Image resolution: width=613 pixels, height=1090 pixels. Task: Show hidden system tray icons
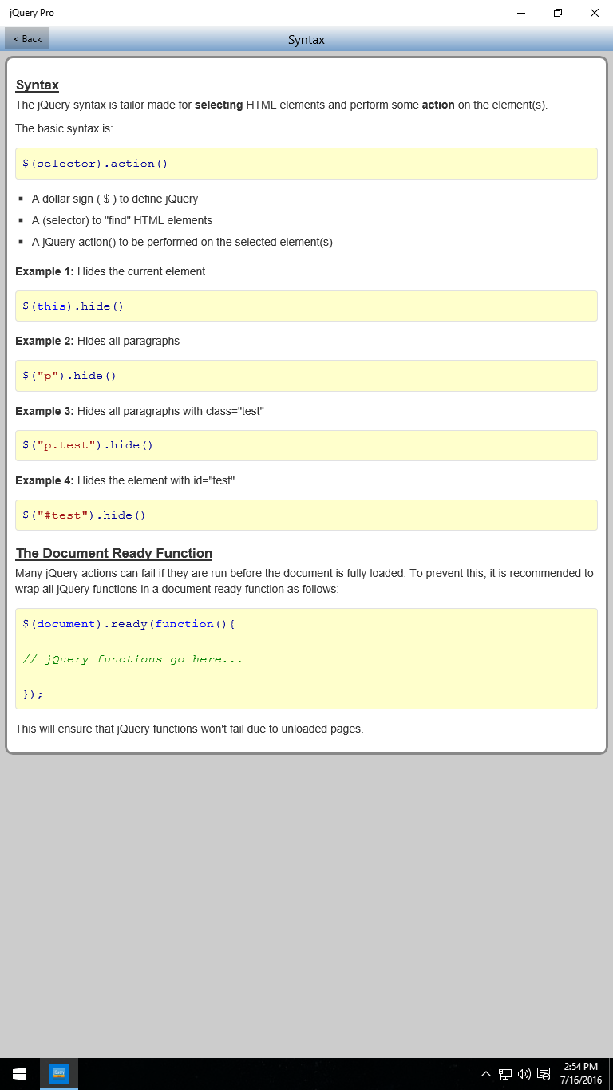[485, 1074]
